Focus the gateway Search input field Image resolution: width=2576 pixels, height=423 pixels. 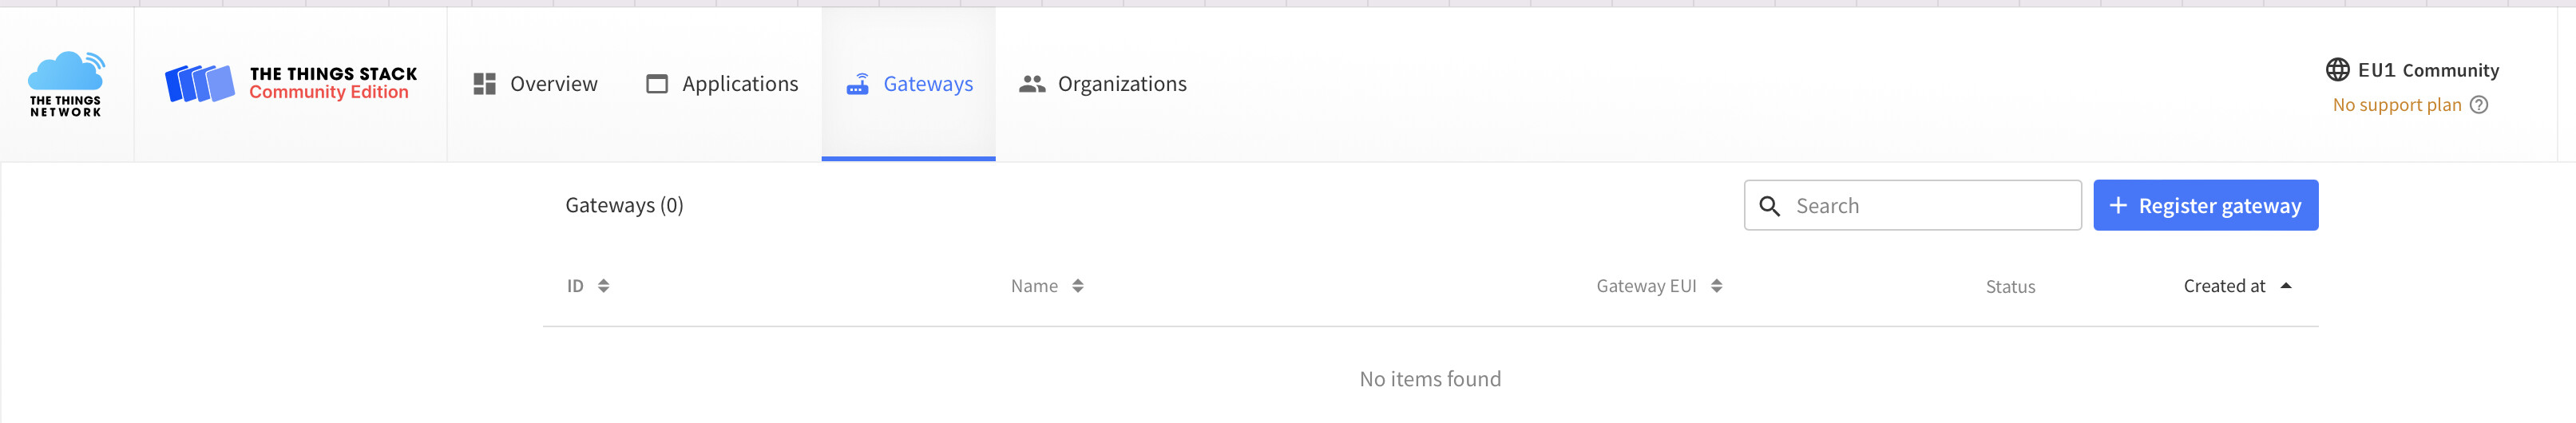(x=1913, y=205)
